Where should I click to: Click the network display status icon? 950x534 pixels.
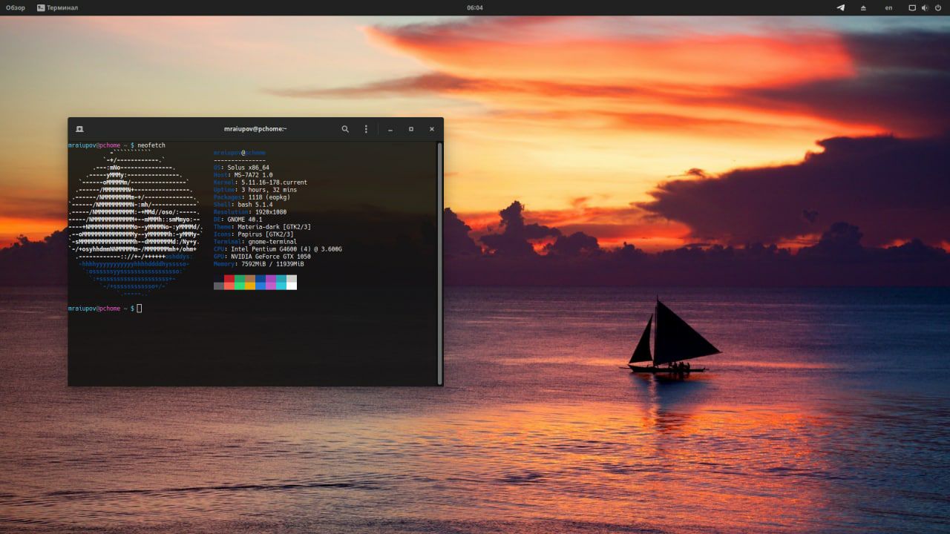913,7
